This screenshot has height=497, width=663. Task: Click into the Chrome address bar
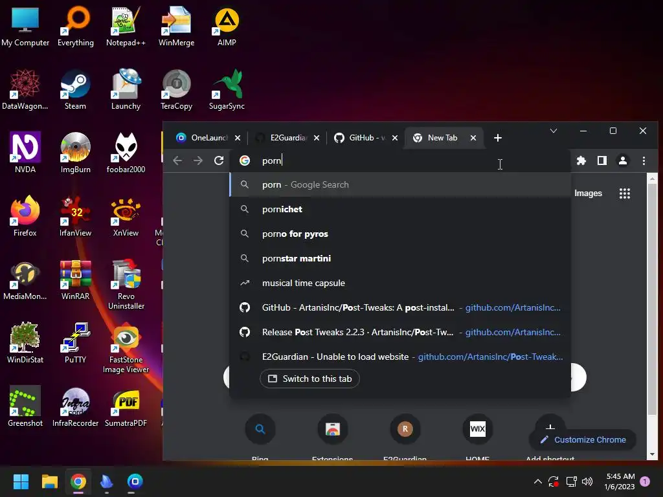399,160
